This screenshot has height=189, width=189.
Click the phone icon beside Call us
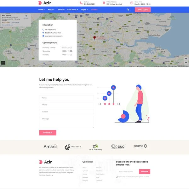pyautogui.click(x=81, y=3)
